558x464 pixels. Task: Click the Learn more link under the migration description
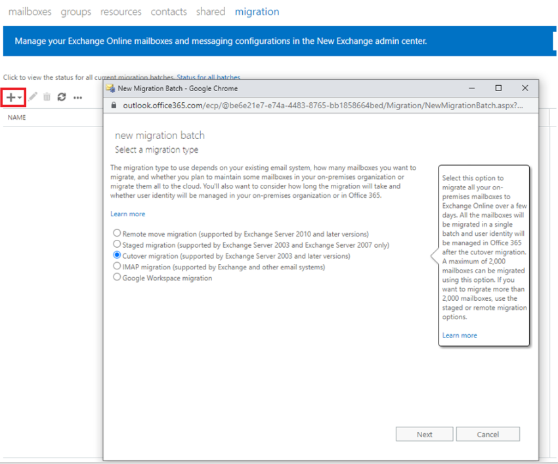(x=127, y=214)
